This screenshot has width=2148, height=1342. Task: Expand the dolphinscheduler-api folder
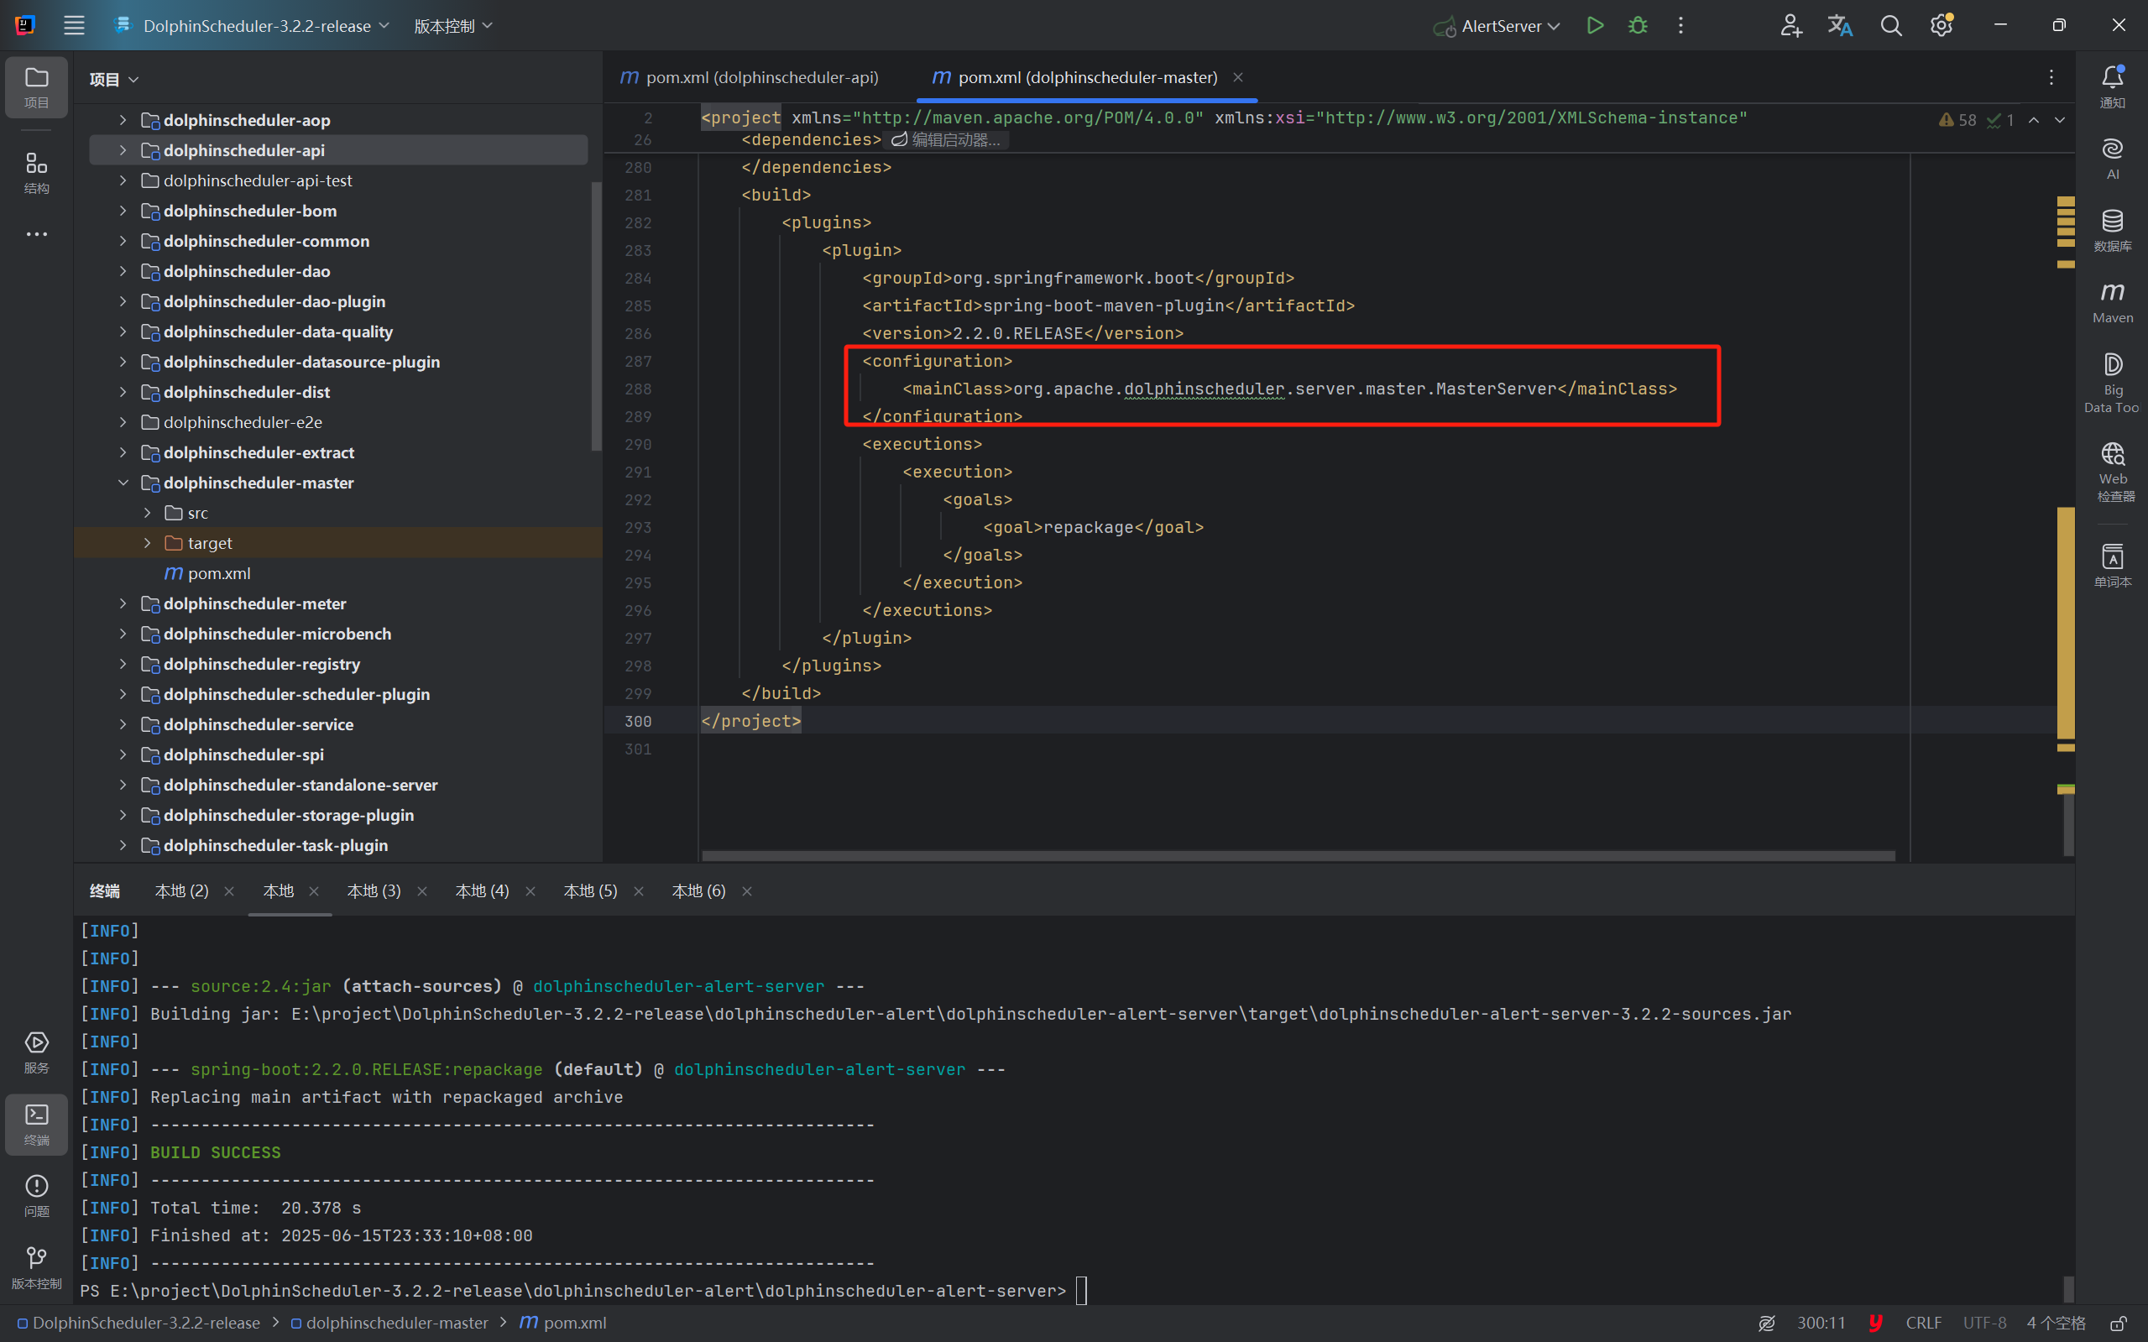123,150
